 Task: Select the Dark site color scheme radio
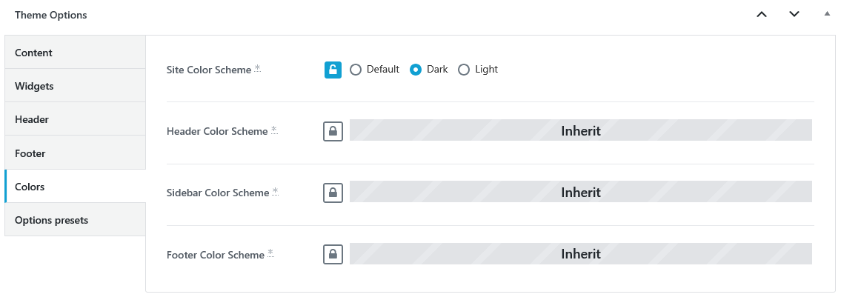click(416, 70)
